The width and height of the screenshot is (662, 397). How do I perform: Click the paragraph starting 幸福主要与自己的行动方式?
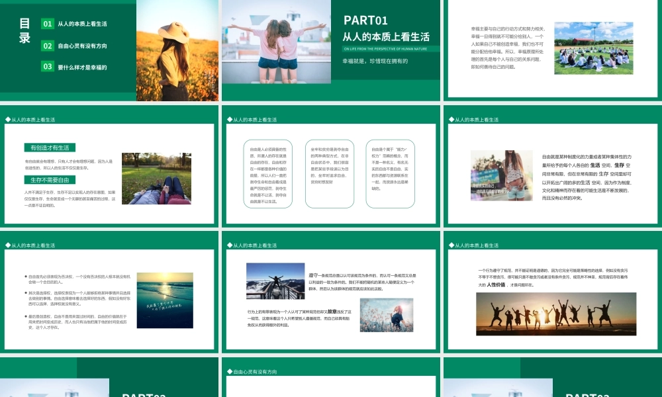point(508,48)
